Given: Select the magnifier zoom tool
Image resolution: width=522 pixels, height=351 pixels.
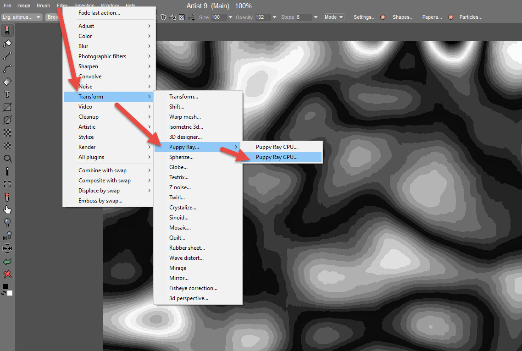Looking at the screenshot, I should [7, 159].
